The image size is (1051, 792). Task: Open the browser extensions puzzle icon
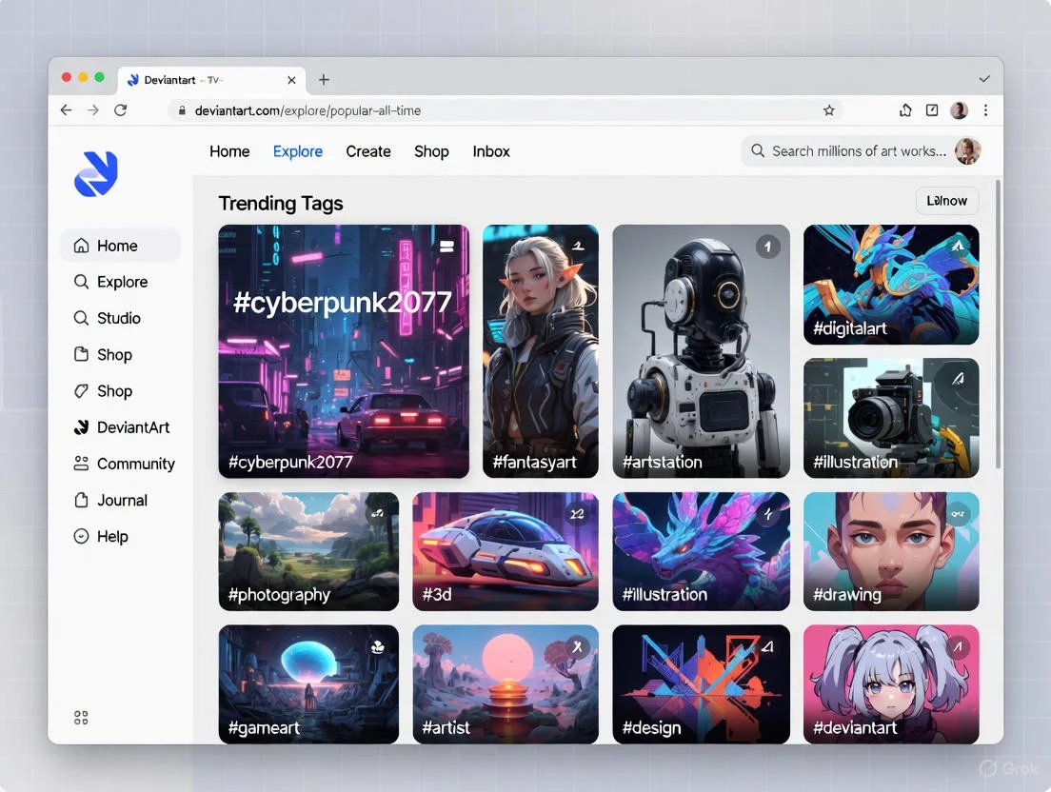(x=905, y=110)
